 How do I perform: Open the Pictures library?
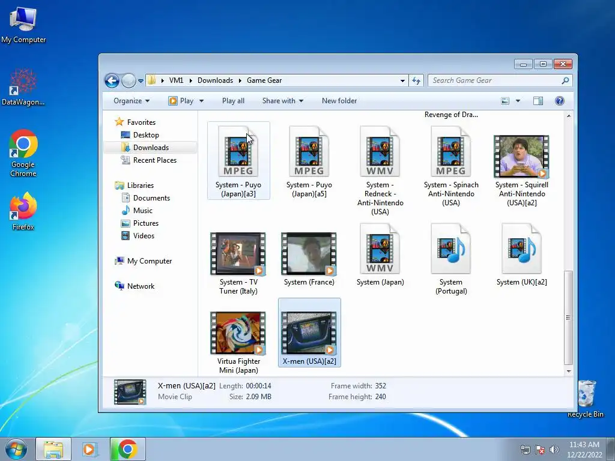click(x=140, y=223)
